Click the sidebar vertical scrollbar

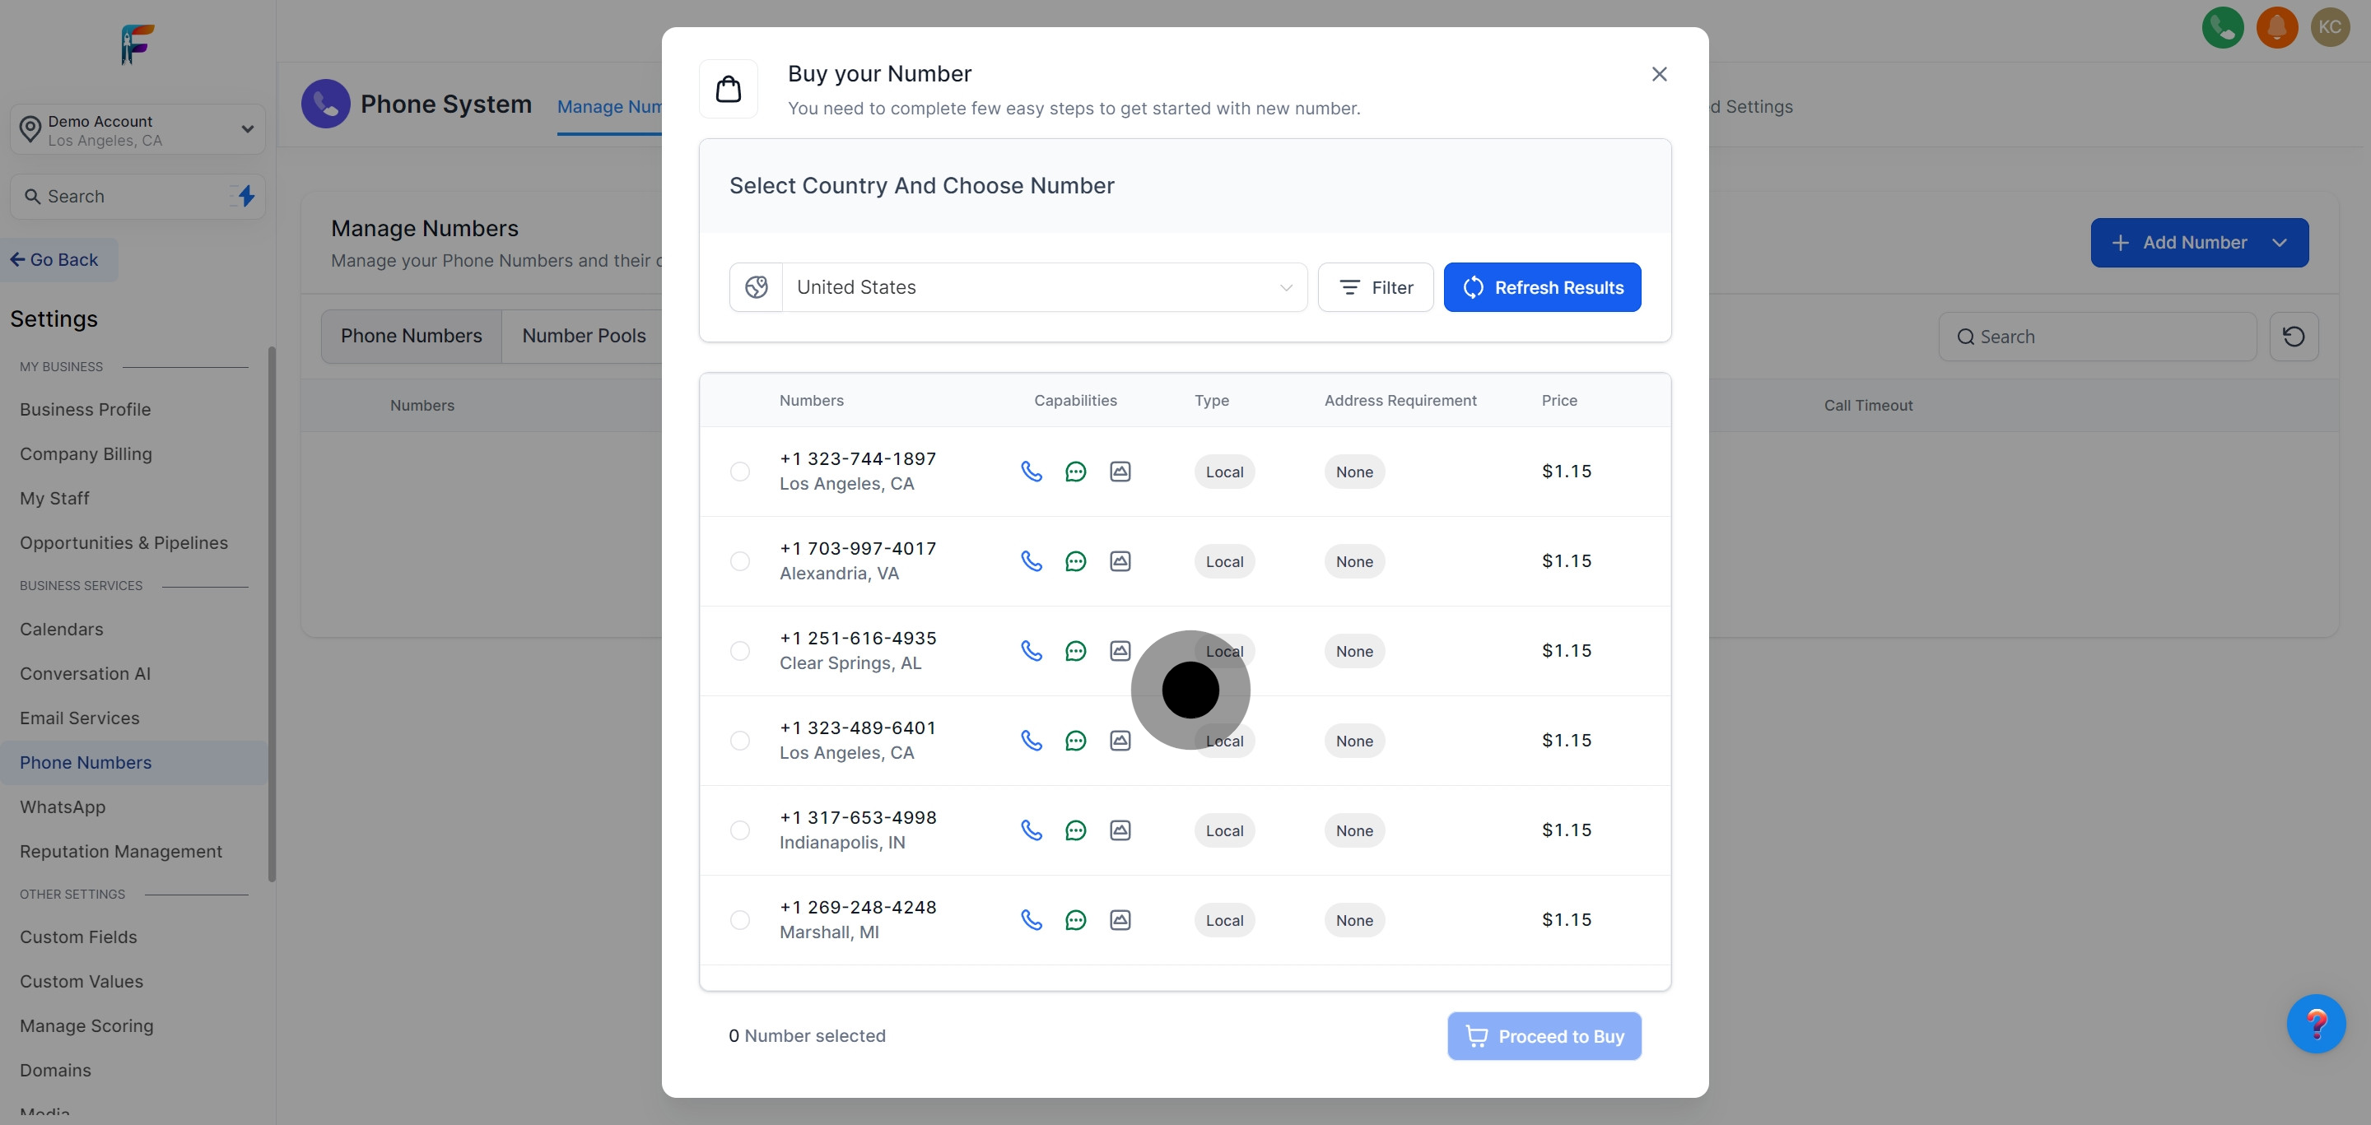pyautogui.click(x=272, y=614)
